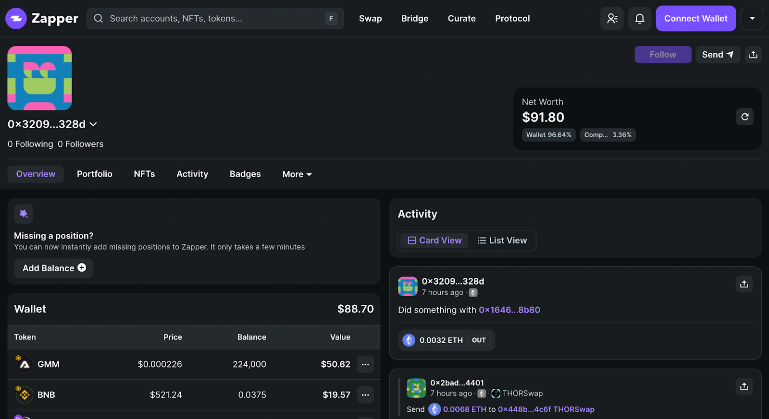Screen dimensions: 769x419
Task: Open address link 0x1646...8b80
Action: pos(509,310)
